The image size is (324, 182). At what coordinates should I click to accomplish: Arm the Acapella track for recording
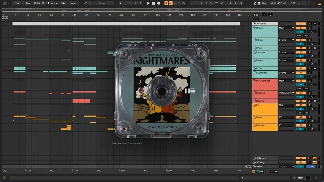pyautogui.click(x=315, y=24)
